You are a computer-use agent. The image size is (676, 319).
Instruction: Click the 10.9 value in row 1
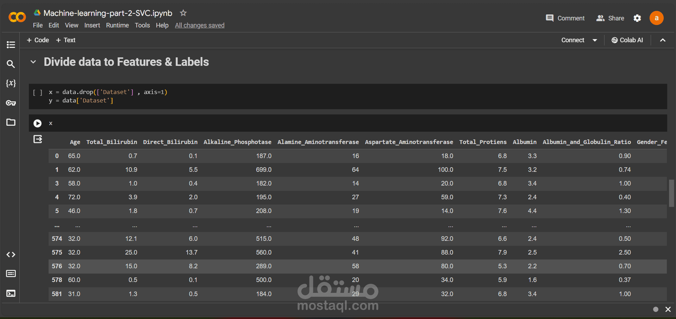pyautogui.click(x=131, y=170)
